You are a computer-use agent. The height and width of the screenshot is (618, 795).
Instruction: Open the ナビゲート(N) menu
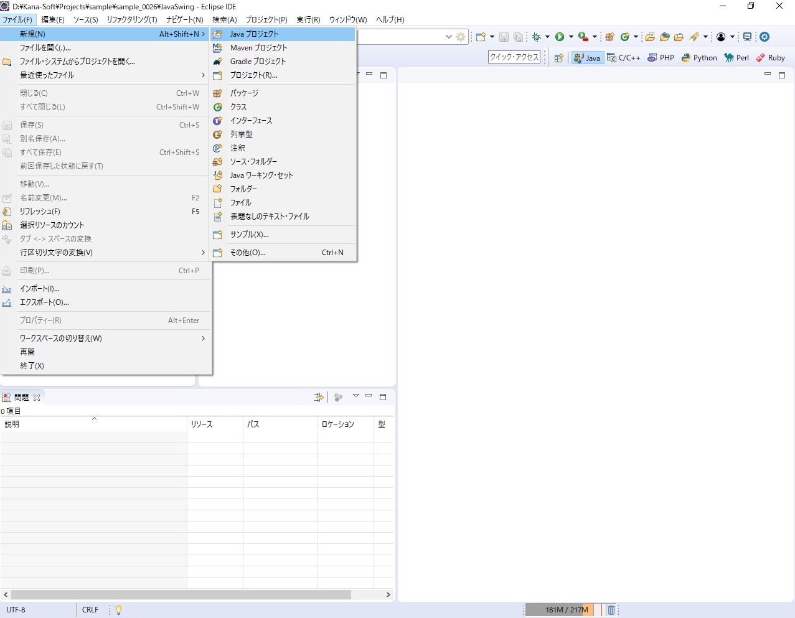(x=185, y=20)
